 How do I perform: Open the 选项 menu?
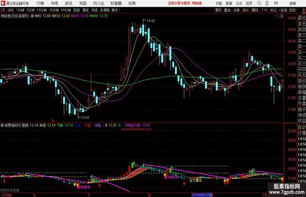pyautogui.click(x=249, y=4)
